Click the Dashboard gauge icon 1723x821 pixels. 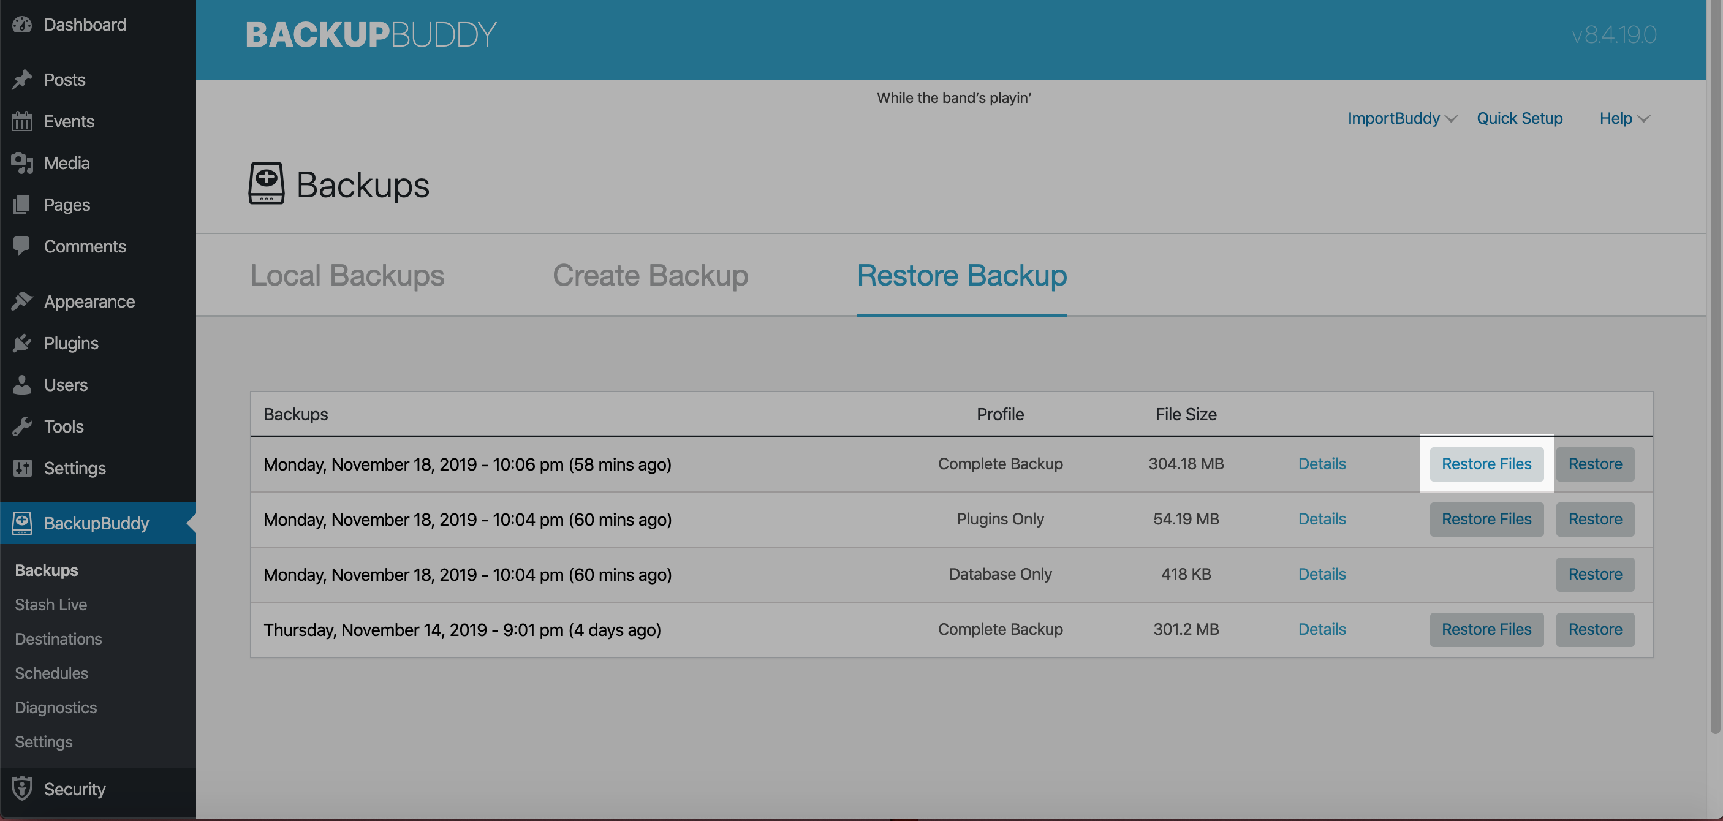pyautogui.click(x=22, y=25)
